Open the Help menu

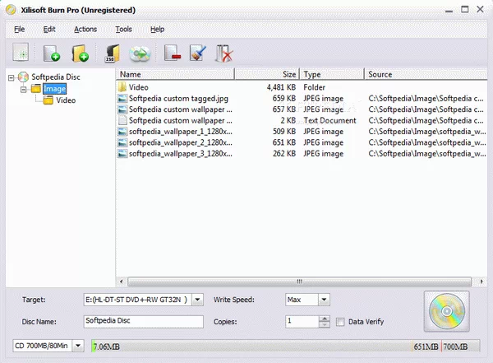point(157,30)
